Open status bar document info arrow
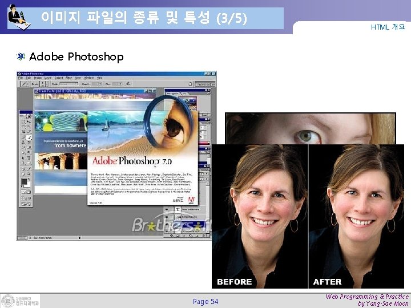The height and width of the screenshot is (308, 411). tap(79, 238)
